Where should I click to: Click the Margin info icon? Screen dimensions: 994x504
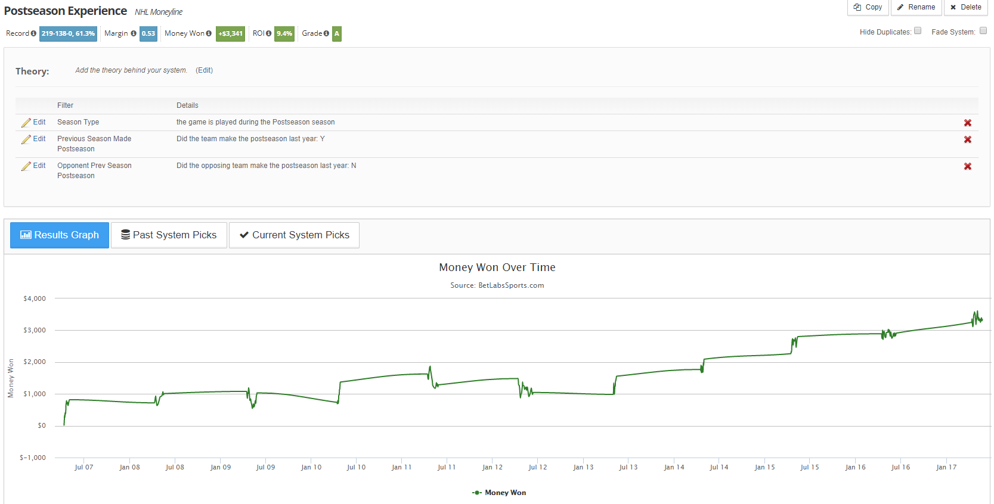(134, 34)
